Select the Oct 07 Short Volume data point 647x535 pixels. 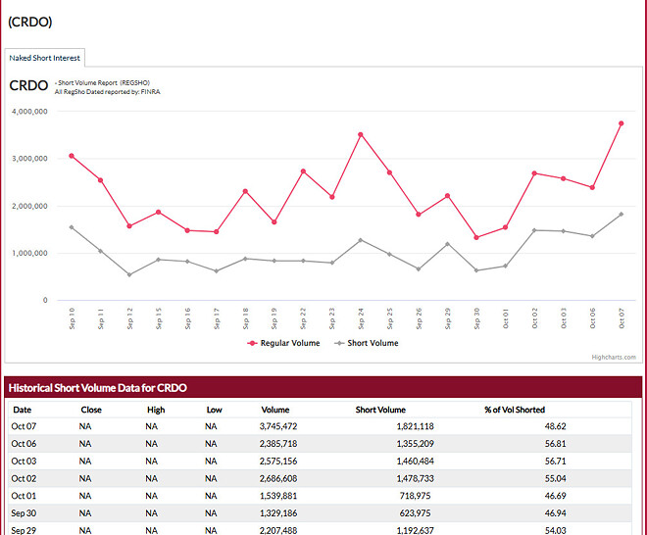(621, 215)
